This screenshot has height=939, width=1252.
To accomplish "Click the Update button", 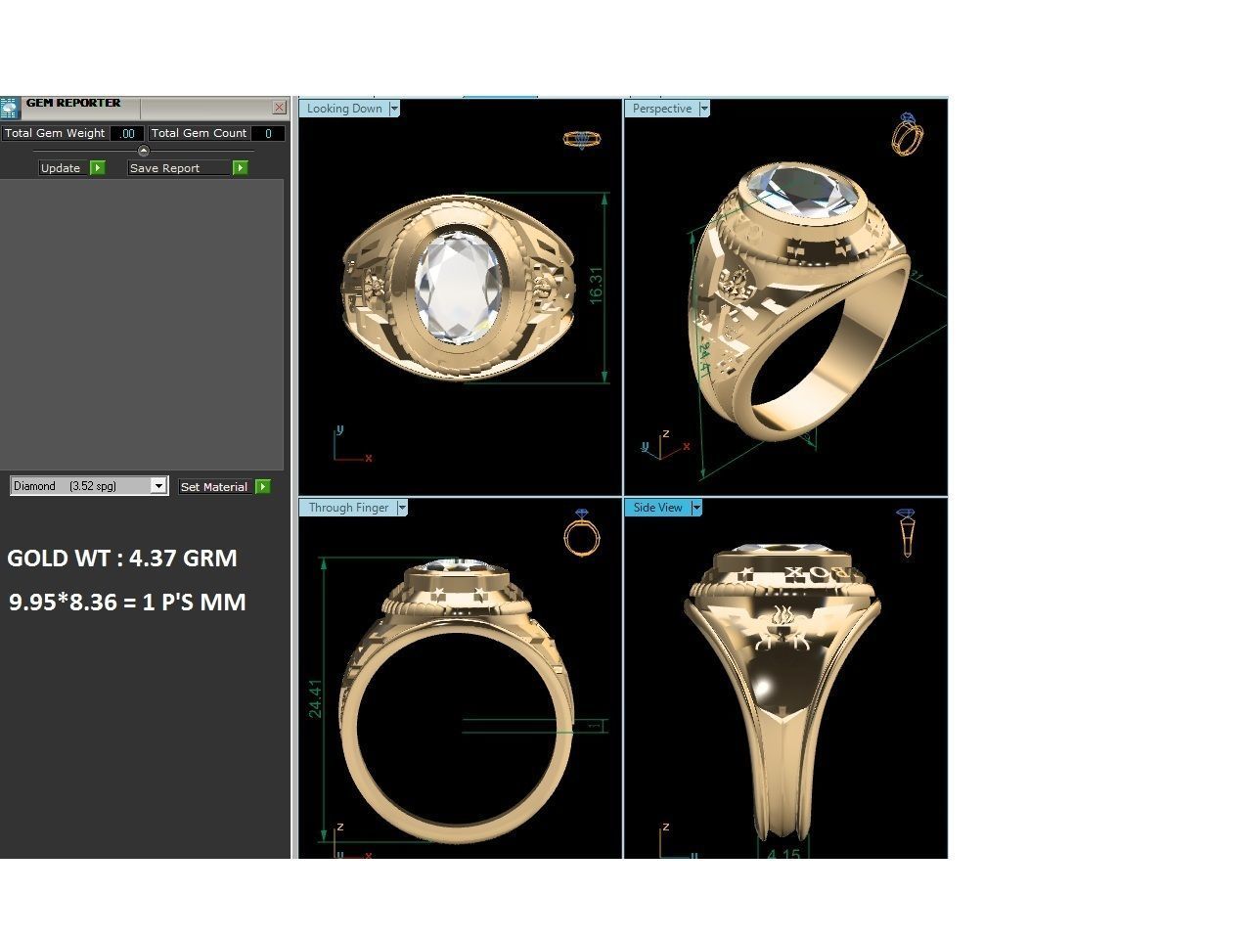I will pos(64,168).
